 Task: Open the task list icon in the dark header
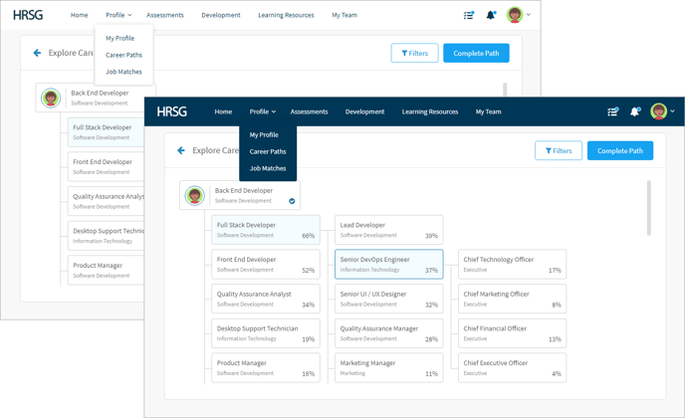(613, 111)
